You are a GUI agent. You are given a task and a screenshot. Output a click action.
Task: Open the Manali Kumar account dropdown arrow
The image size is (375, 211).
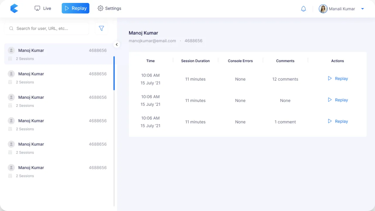pos(362,9)
